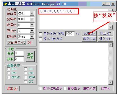Open the 校验位 None parity dropdown
The width and height of the screenshot is (117, 96).
tap(32, 37)
